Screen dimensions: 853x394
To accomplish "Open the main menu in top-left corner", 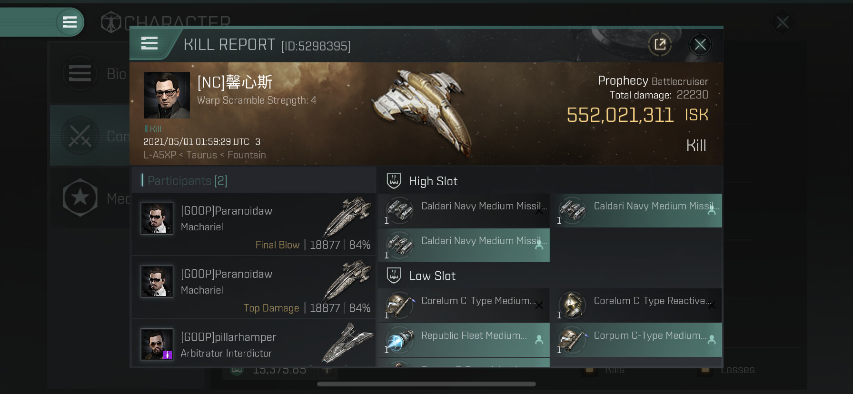I will (69, 22).
